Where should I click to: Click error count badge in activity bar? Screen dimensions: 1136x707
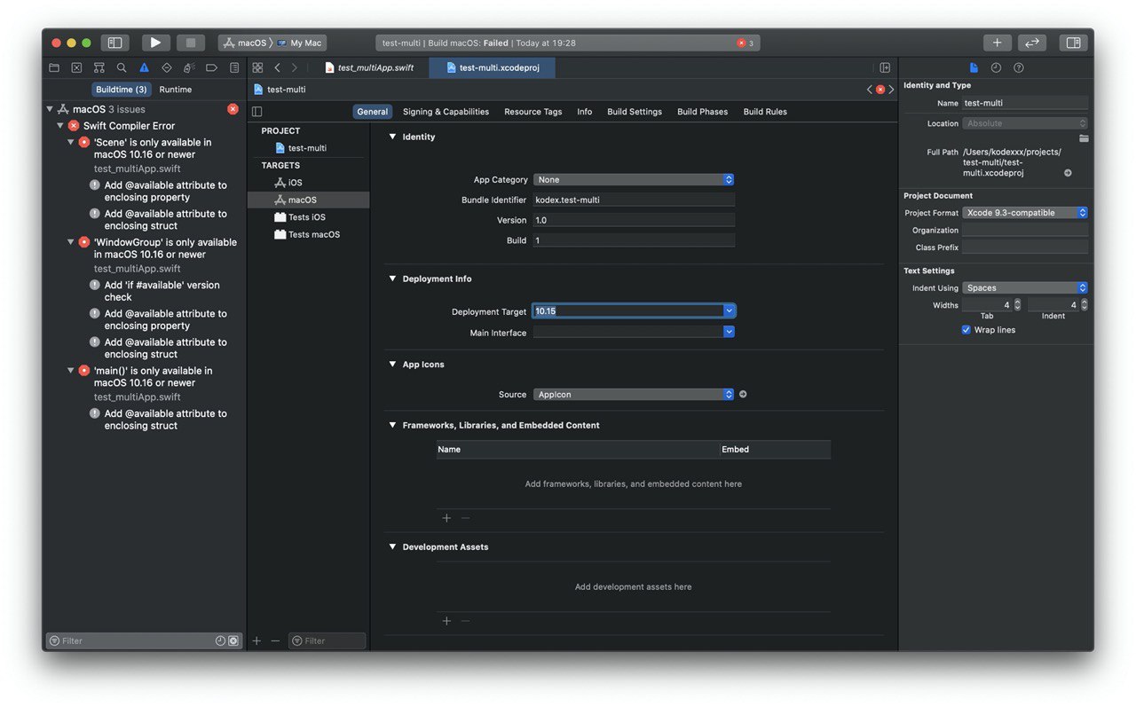tap(745, 43)
